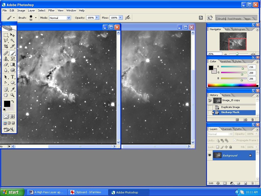The width and height of the screenshot is (261, 196).
Task: Select the Hand tool
Action: pos(6,95)
